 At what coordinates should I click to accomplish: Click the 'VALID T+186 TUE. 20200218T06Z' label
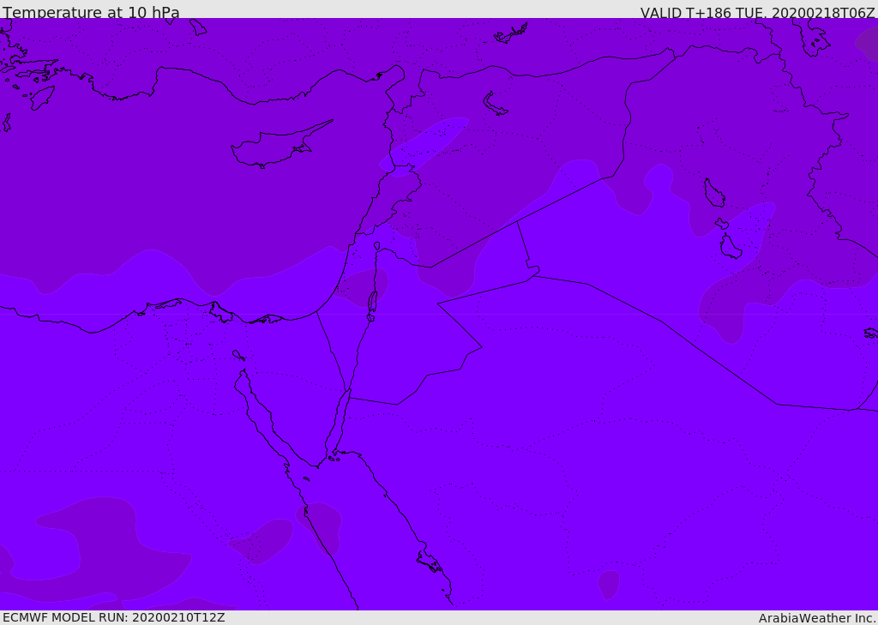point(757,13)
